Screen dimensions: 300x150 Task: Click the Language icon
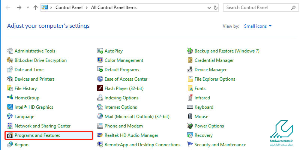(10, 117)
